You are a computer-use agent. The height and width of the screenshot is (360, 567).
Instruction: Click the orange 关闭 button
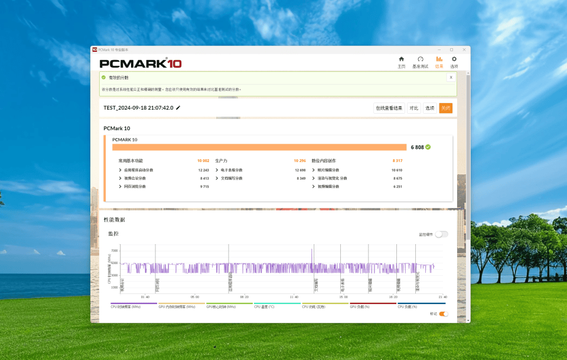point(445,108)
